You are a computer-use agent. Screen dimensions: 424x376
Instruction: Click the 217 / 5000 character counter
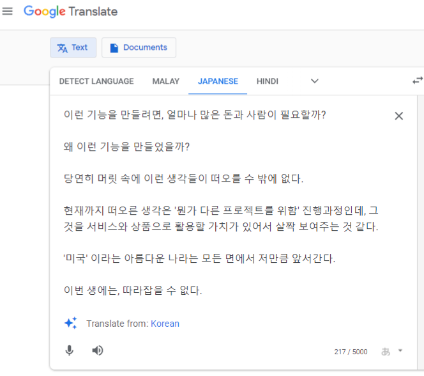coord(351,352)
